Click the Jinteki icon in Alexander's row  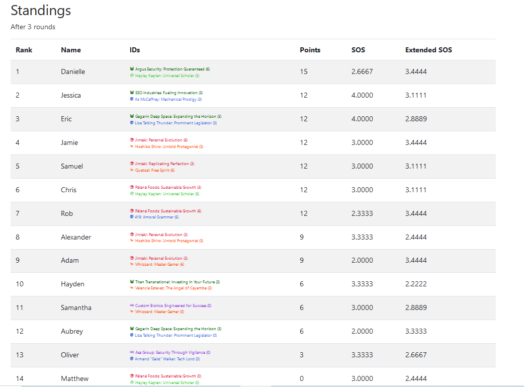[x=132, y=235]
